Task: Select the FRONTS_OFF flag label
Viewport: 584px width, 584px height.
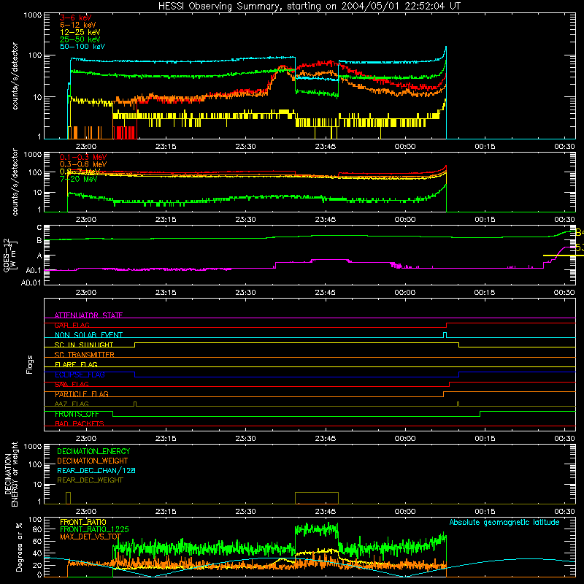Action: [77, 414]
